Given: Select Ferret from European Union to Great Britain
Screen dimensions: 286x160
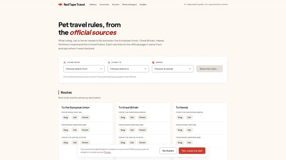Looking at the screenshot, I should pos(142,117).
